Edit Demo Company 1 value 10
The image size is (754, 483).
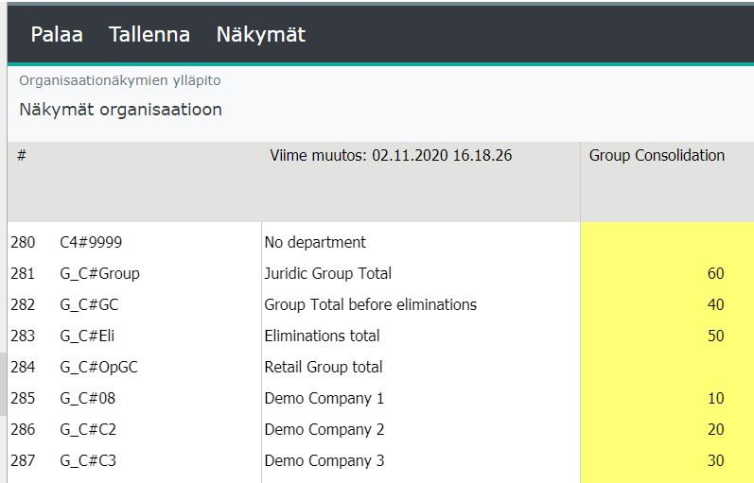coord(666,399)
